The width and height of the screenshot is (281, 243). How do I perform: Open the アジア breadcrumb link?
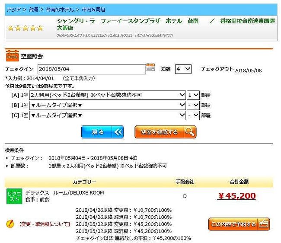[14, 10]
